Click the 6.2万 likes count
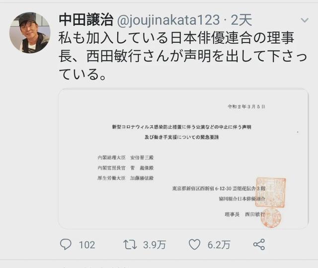The image size is (318, 268). click(x=219, y=245)
